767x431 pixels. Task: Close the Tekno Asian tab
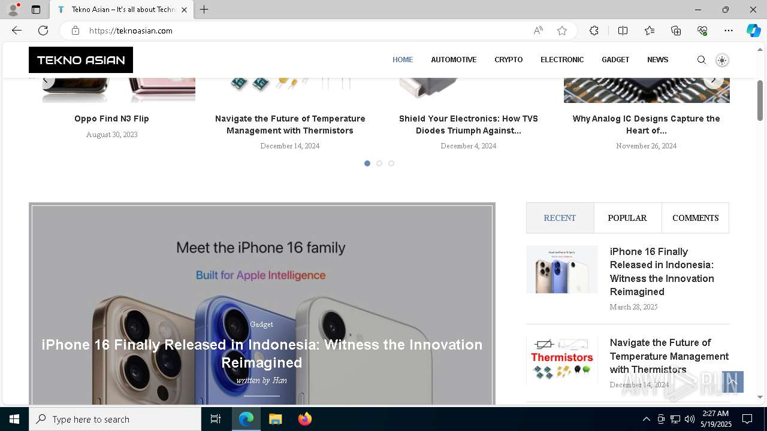(x=184, y=10)
